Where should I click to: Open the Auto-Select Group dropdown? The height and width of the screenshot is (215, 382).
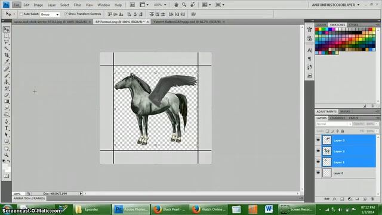pyautogui.click(x=50, y=14)
